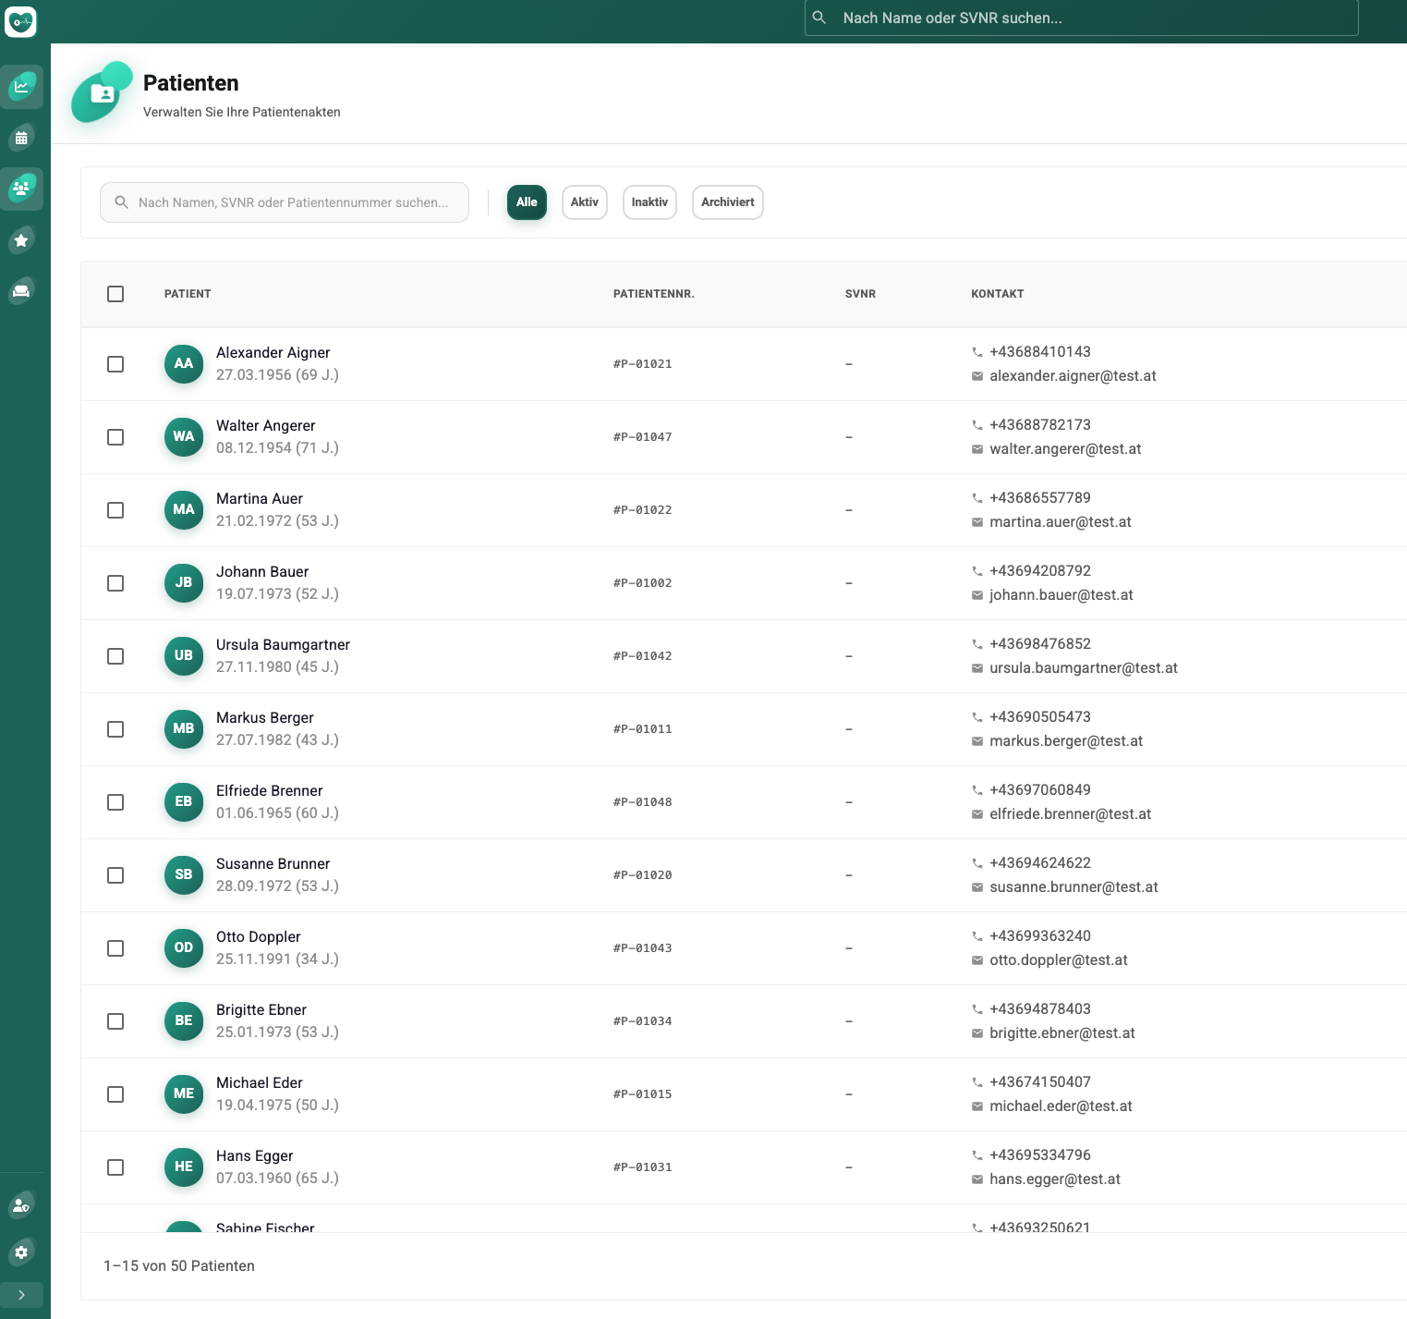Open the couch icon in sidebar
Image resolution: width=1407 pixels, height=1319 pixels.
tap(21, 291)
